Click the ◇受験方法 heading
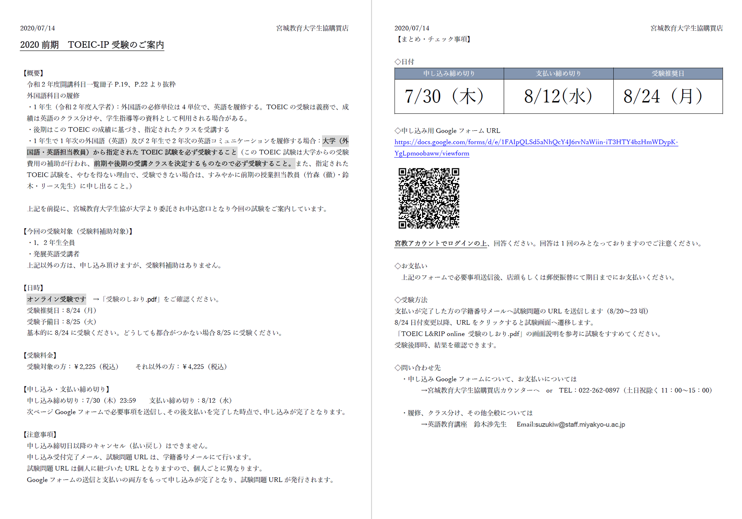Image resolution: width=742 pixels, height=519 pixels. pos(411,300)
